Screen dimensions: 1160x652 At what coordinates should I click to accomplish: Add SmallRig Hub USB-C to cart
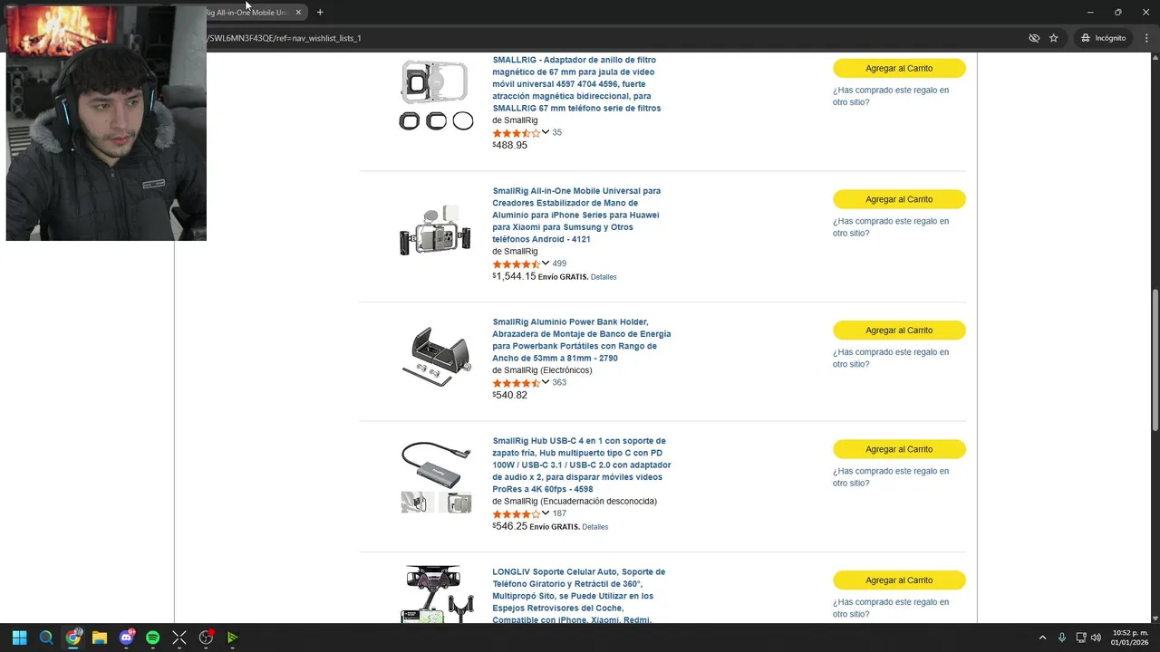coord(898,449)
